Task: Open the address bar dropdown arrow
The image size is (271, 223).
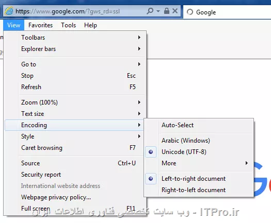Action: coord(158,11)
